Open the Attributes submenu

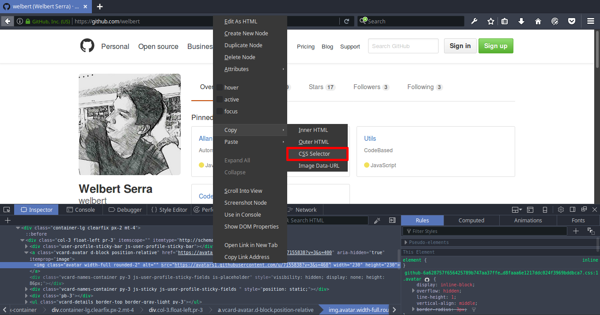coord(250,69)
